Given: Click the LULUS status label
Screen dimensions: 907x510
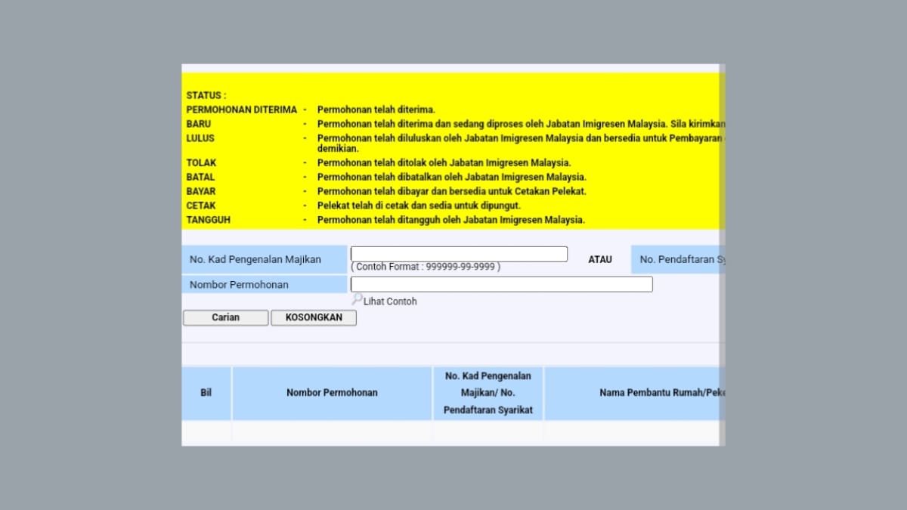Looking at the screenshot, I should 200,138.
